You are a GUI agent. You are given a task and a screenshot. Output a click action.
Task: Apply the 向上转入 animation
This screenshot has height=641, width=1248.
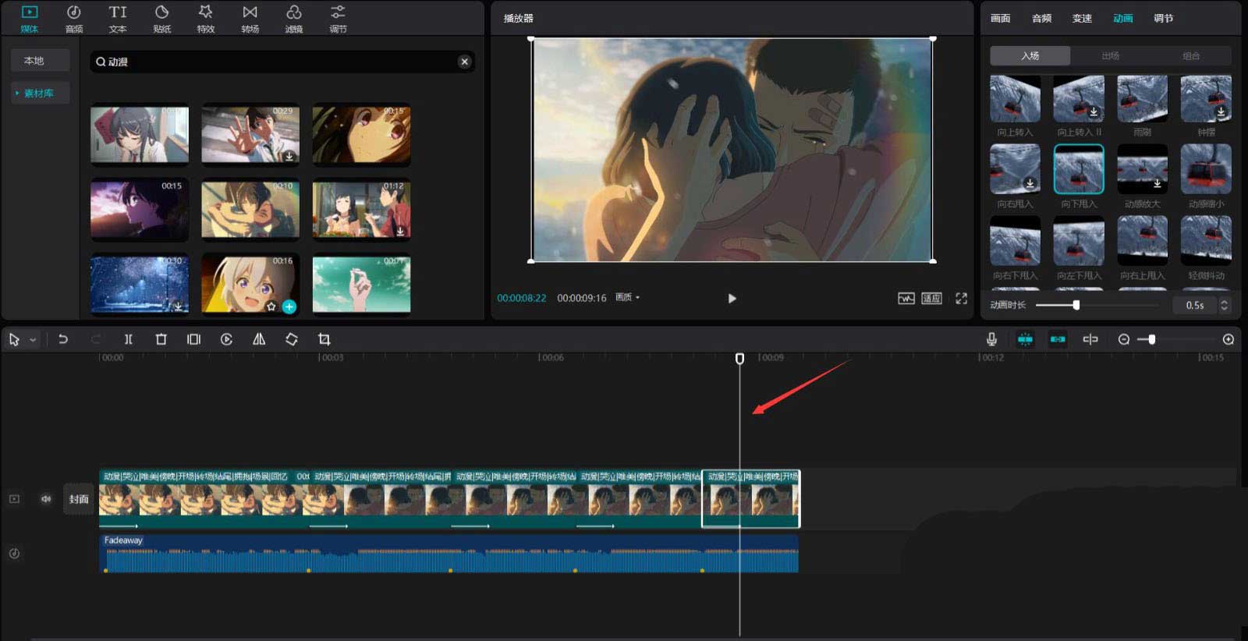1015,99
